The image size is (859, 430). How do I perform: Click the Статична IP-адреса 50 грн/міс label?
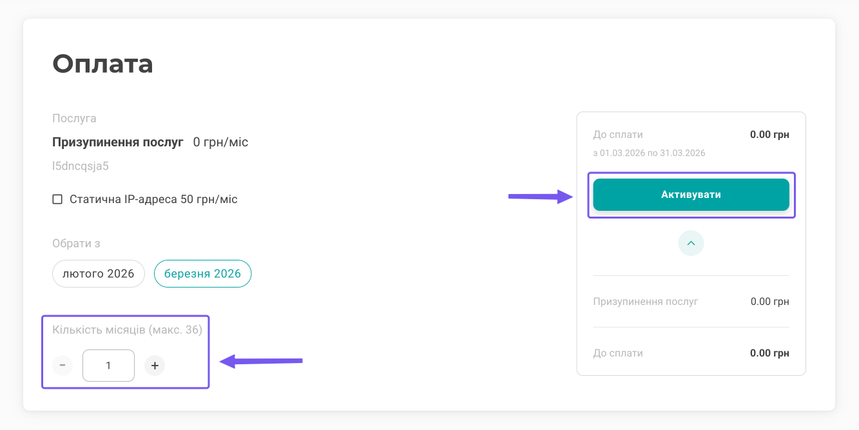pos(153,199)
